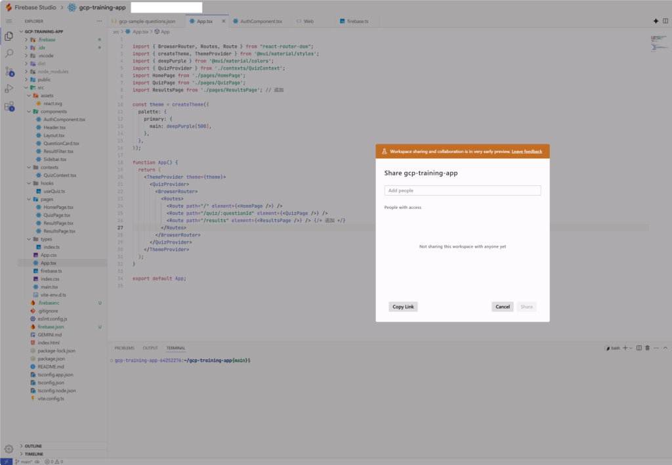
Task: Open QuizContext.tsx in the file explorer
Action: click(x=60, y=175)
